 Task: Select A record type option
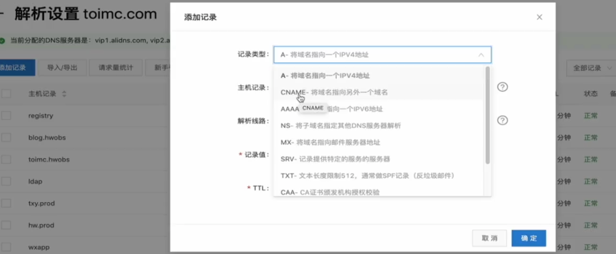(x=325, y=75)
